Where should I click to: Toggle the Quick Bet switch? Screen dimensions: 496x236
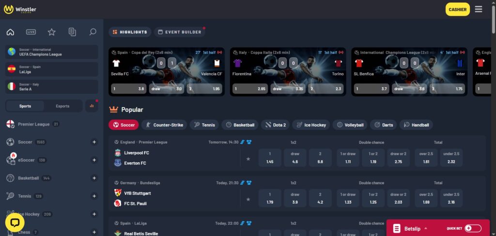pyautogui.click(x=473, y=228)
